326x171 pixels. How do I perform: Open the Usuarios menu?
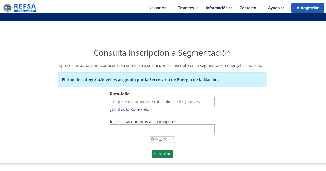pos(158,8)
